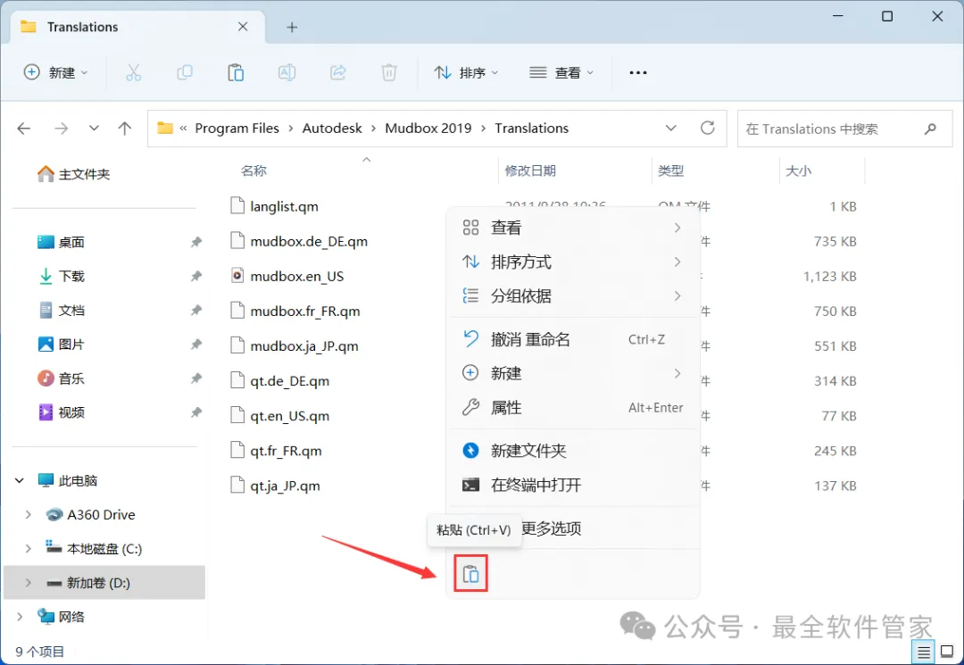Open 查看 submenu in context menu
Image resolution: width=964 pixels, height=665 pixels.
[573, 228]
